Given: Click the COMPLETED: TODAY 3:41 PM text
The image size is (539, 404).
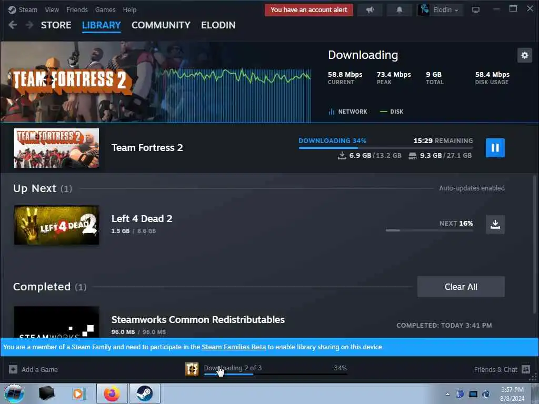Looking at the screenshot, I should 444,325.
